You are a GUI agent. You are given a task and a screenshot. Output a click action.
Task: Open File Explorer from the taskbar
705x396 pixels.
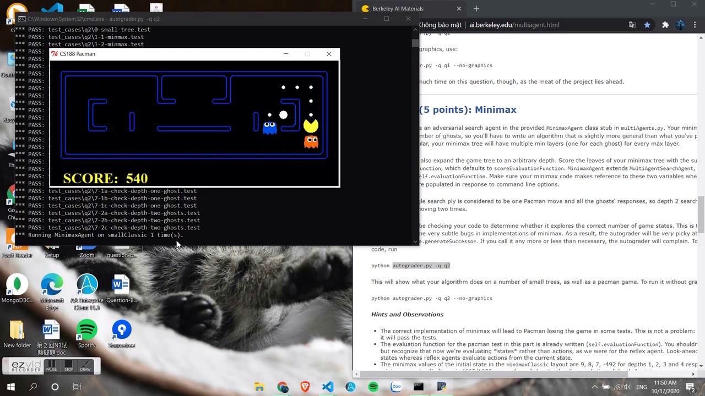point(260,387)
